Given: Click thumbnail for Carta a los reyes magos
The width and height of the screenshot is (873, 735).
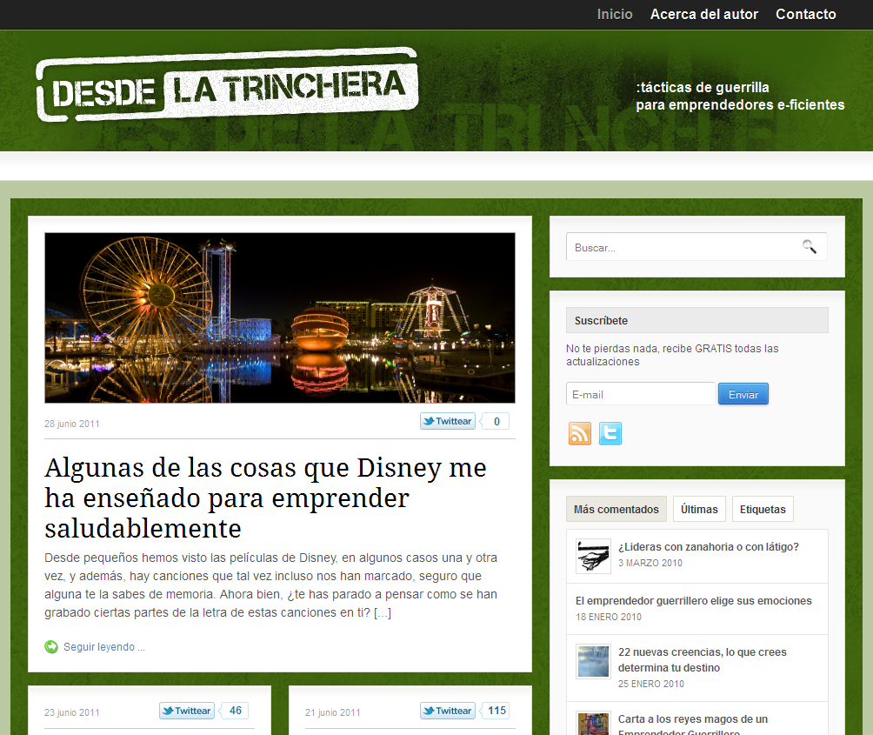Looking at the screenshot, I should 593,724.
